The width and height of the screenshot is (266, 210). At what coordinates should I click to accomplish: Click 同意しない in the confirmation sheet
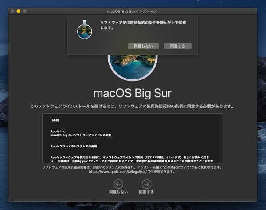(143, 46)
